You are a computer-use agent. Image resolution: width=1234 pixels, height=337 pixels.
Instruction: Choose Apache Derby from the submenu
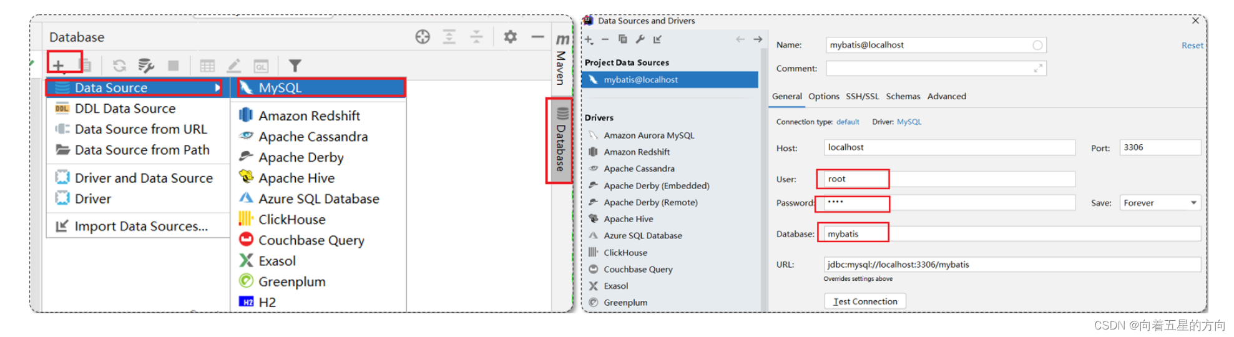pos(319,157)
